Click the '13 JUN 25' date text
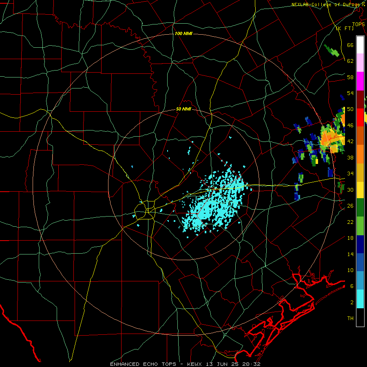 pyautogui.click(x=222, y=364)
